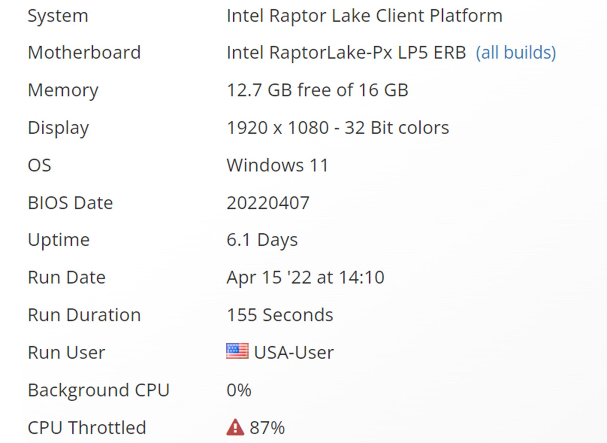Click the Motherboard row label
The image size is (607, 443).
[x=84, y=53]
